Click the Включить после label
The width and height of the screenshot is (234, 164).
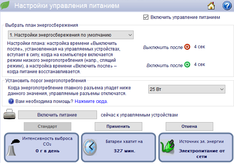[x=165, y=66]
